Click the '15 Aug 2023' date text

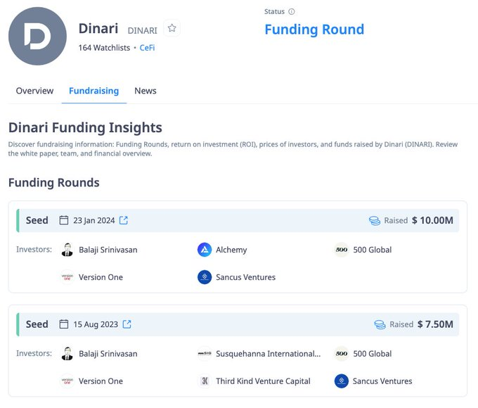pyautogui.click(x=96, y=324)
